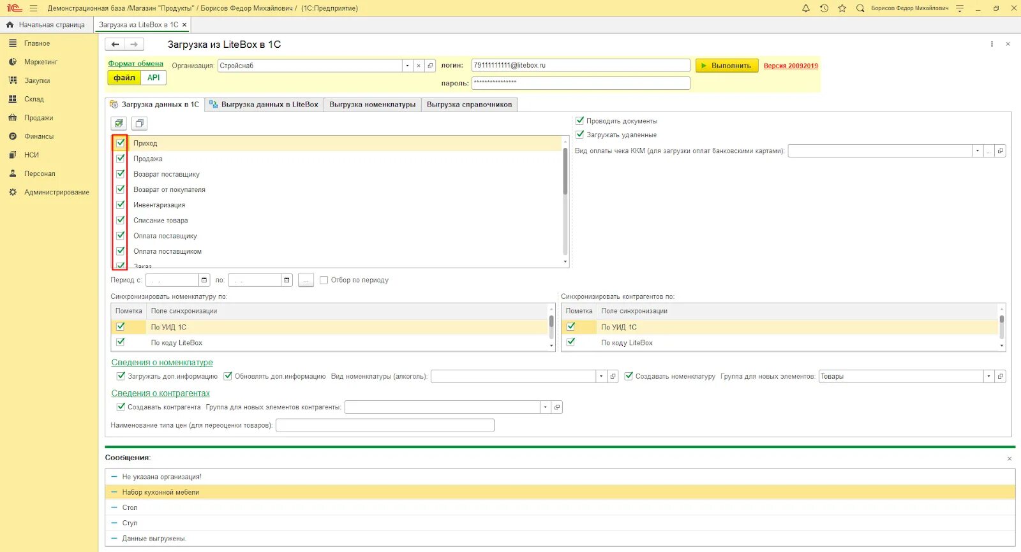Image resolution: width=1021 pixels, height=552 pixels.
Task: Expand Группа для новых элементов контрагенты dropdown
Action: [x=545, y=407]
